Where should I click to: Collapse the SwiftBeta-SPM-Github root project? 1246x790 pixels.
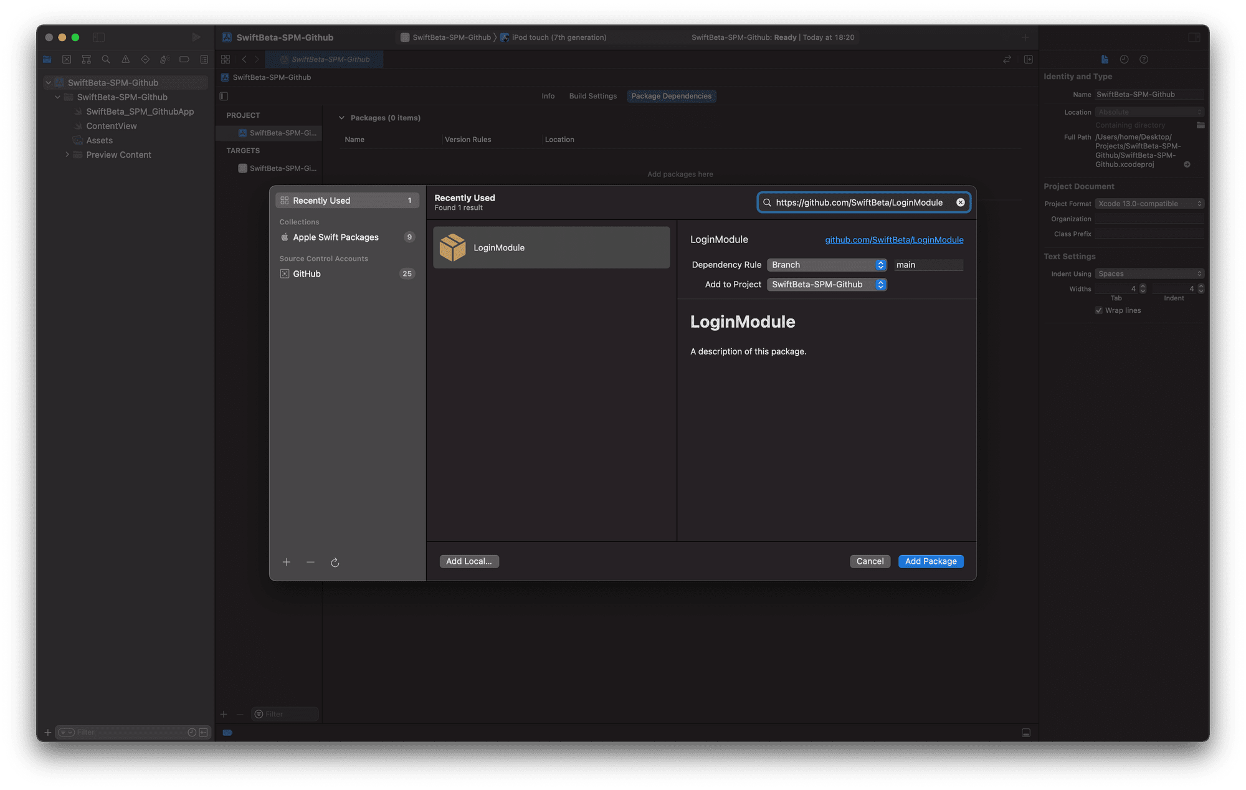click(48, 82)
